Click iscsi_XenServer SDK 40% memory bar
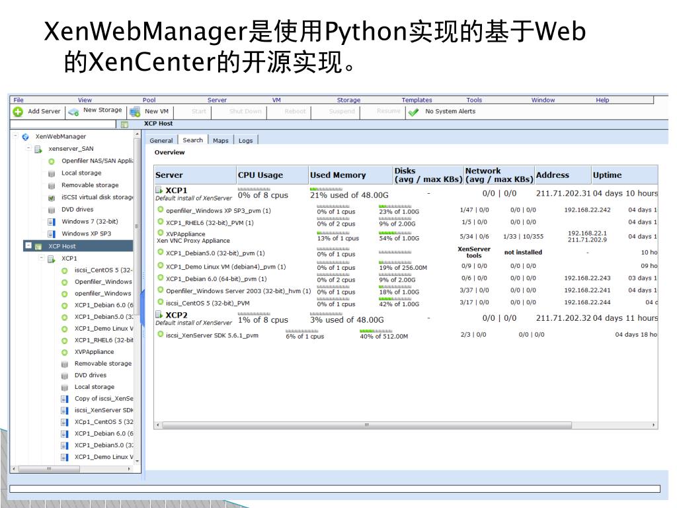Image resolution: width=677 pixels, height=508 pixels. pos(376,331)
